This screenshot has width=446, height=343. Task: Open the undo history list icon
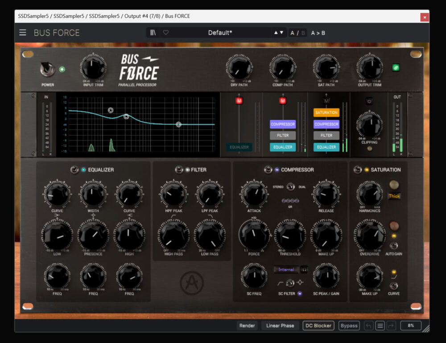[x=380, y=326]
